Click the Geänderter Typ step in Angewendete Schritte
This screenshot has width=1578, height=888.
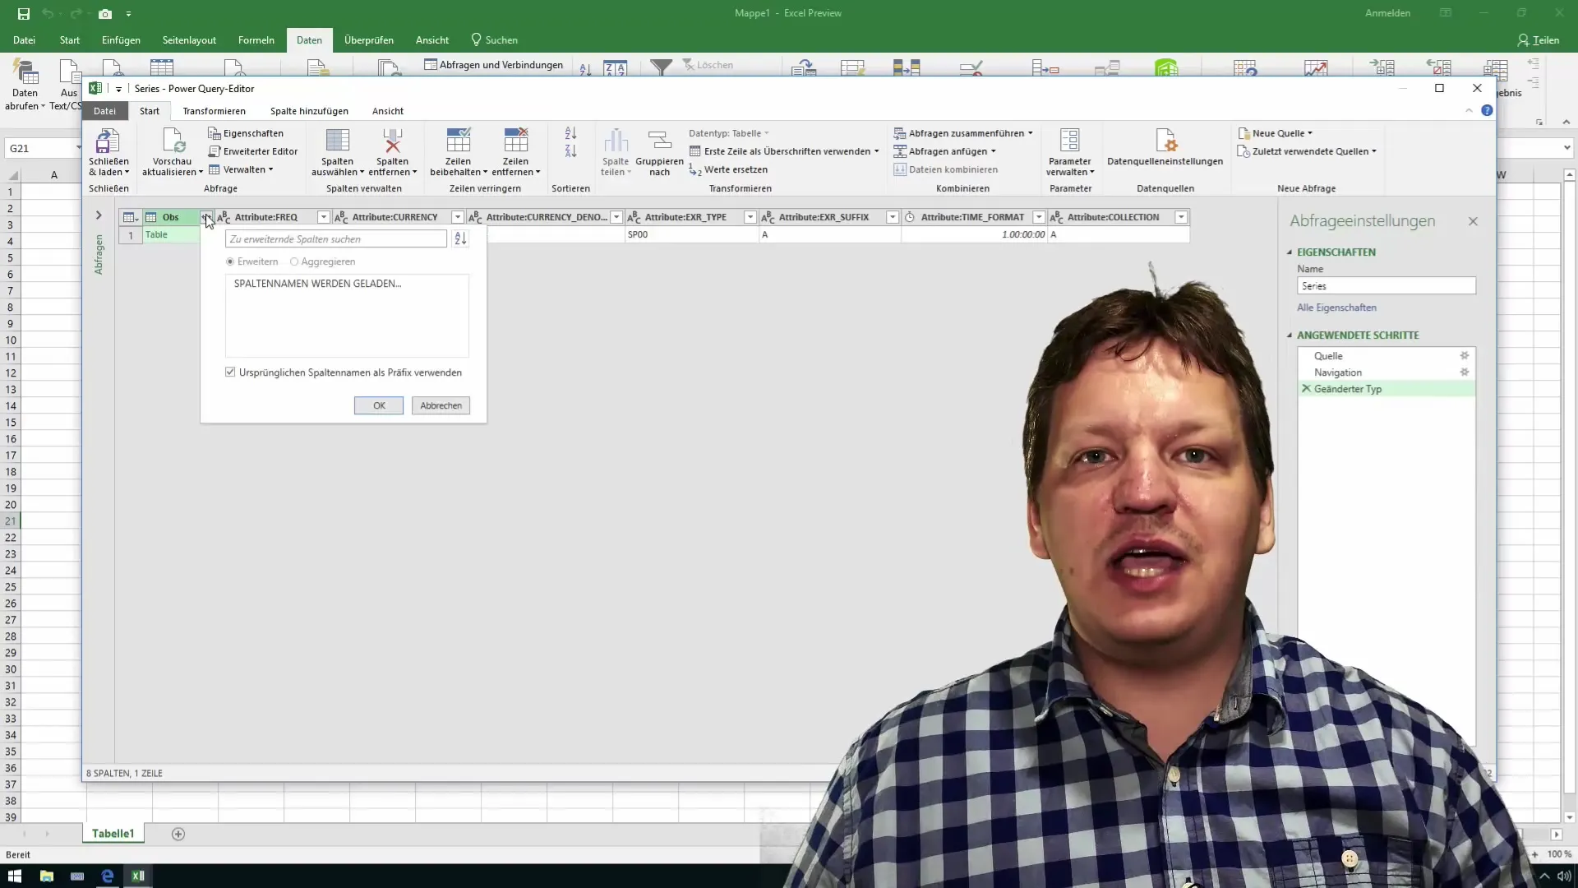point(1347,388)
